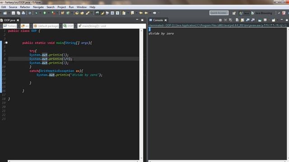This screenshot has height=162, width=289.
Task: Open the Source menu
Action: 13,7
